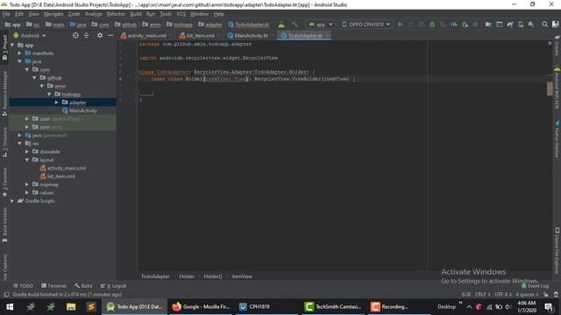Expand the adapter package
Image resolution: width=561 pixels, height=315 pixels.
56,102
